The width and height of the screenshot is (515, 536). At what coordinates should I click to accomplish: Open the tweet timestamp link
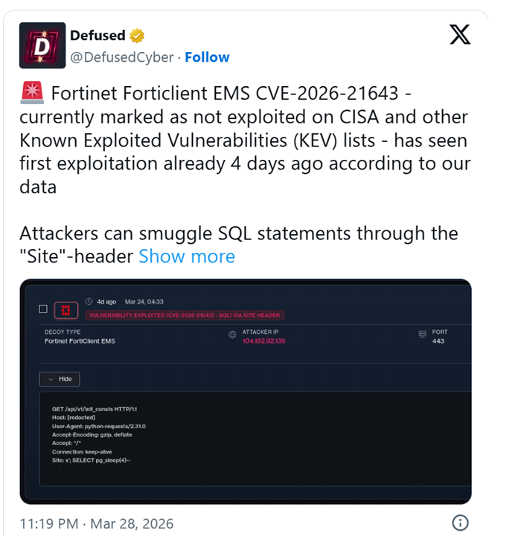point(96,523)
